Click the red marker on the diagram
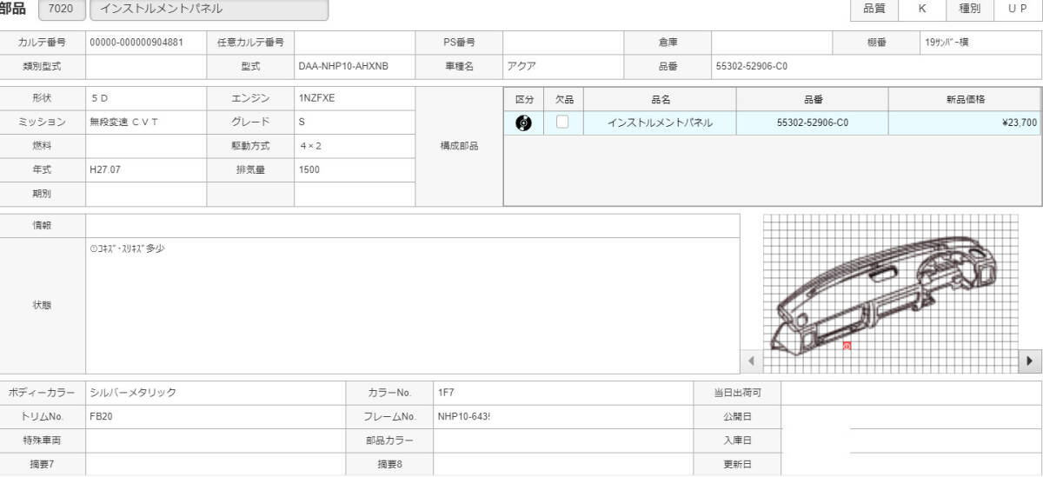The width and height of the screenshot is (1043, 477). (x=847, y=345)
